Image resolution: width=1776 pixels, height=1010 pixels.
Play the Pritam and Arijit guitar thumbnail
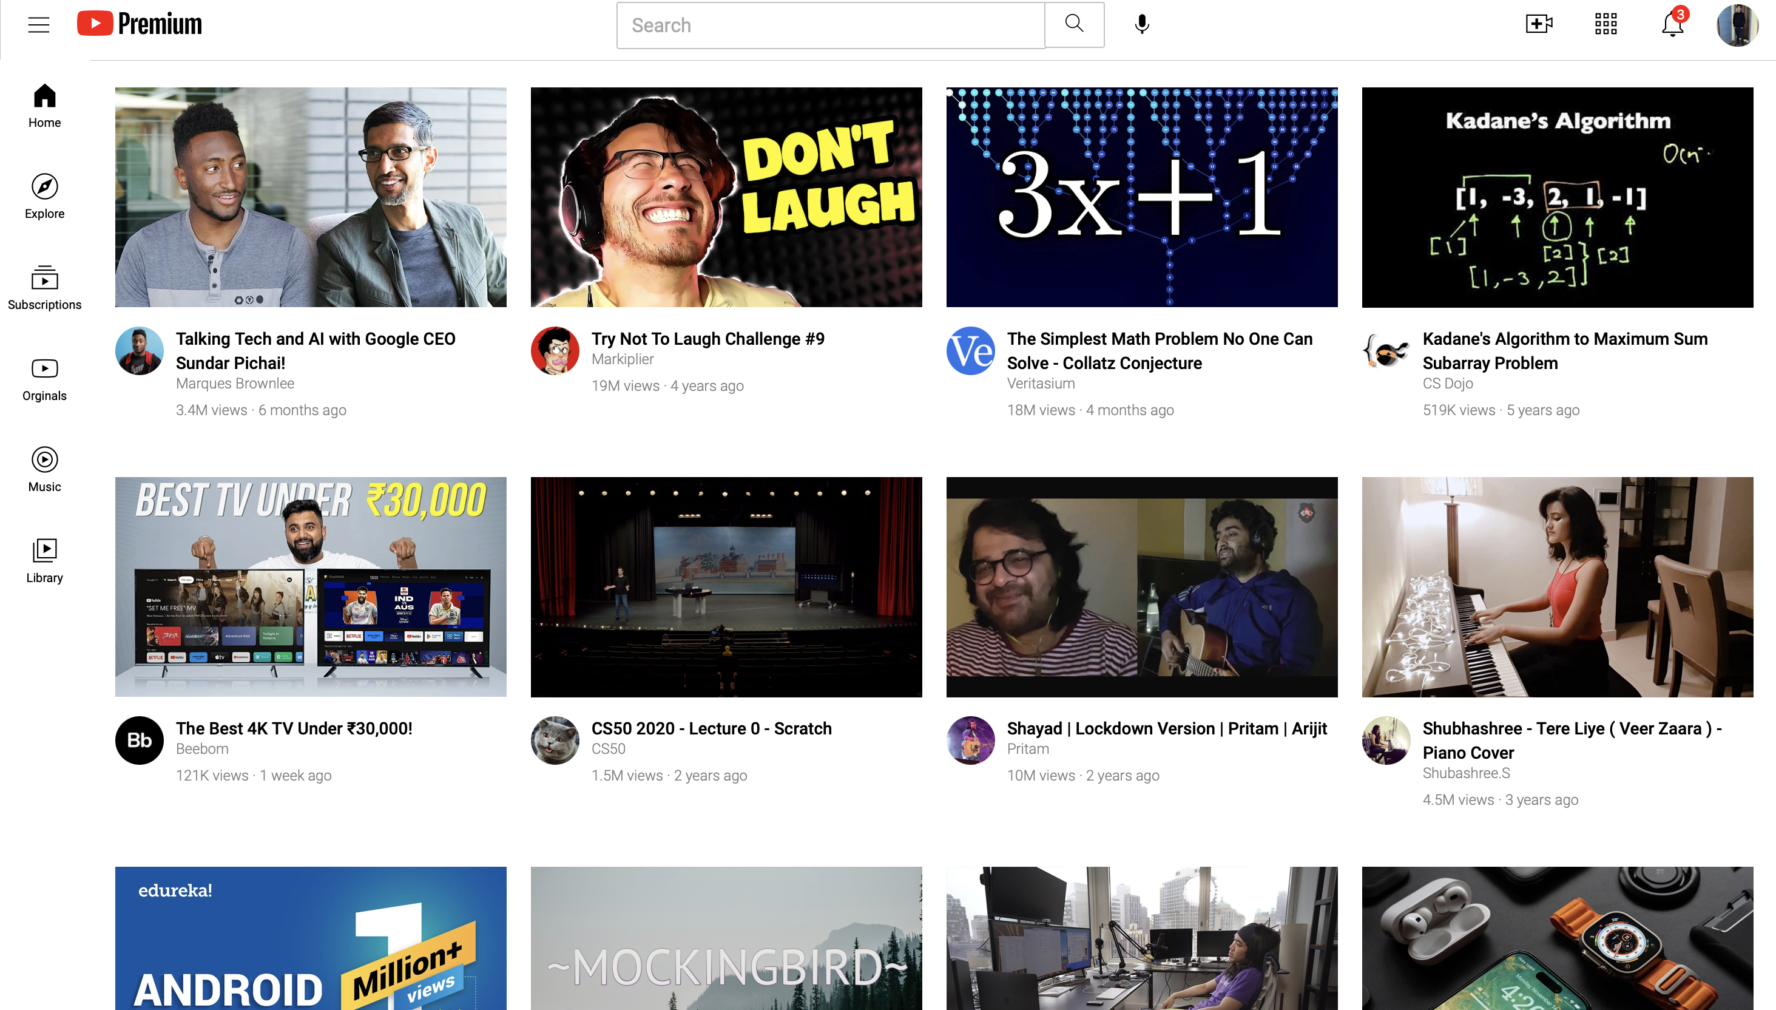coord(1142,587)
